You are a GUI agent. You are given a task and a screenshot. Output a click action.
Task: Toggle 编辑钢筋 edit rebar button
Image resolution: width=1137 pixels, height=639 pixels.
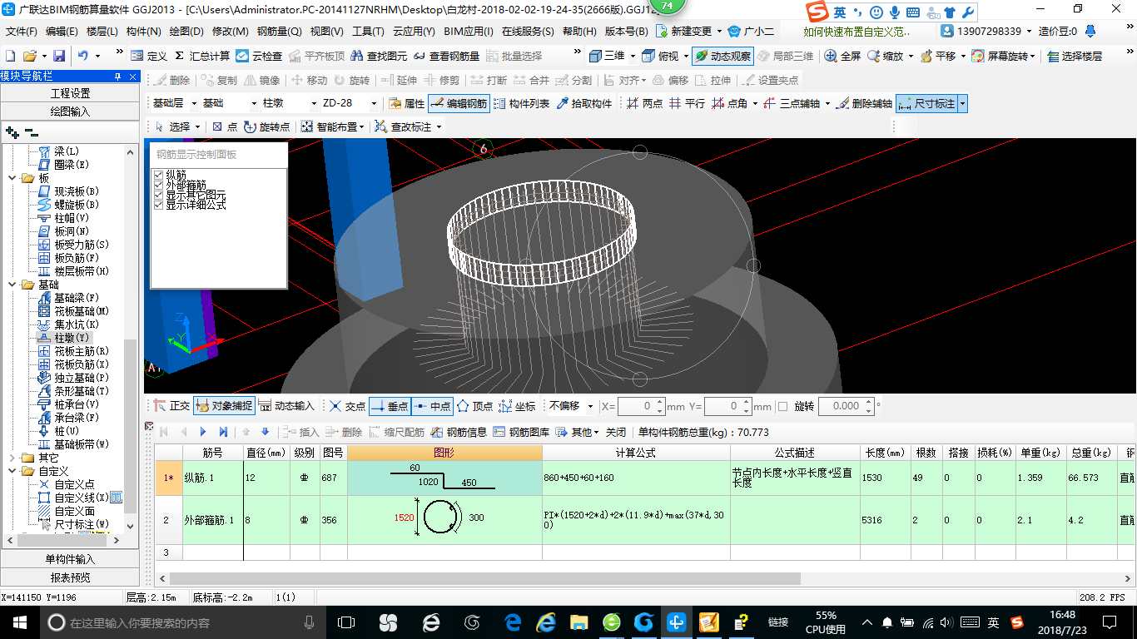tap(459, 104)
